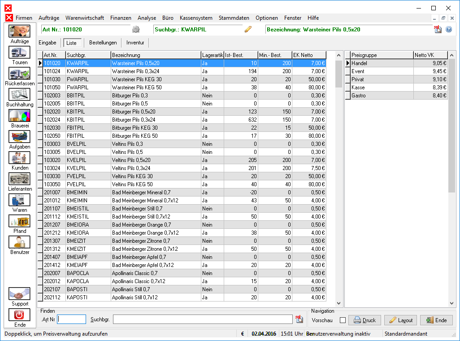460x341 pixels.
Task: Select the Gastro price group row
Action: pyautogui.click(x=396, y=96)
